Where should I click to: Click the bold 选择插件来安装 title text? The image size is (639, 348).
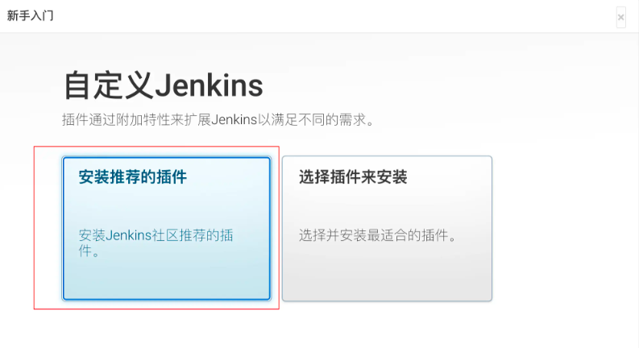coord(353,177)
